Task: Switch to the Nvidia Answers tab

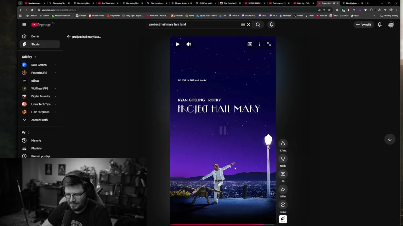Action: click(x=35, y=3)
